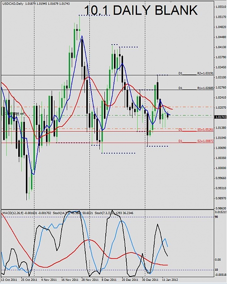Click the 25 Oct 2011 date label
The height and width of the screenshot is (284, 227).
(29, 279)
